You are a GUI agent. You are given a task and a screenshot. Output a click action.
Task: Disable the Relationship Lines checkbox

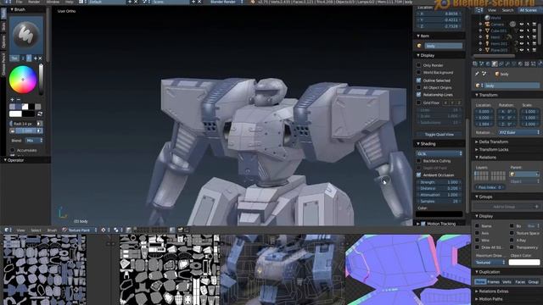click(418, 94)
